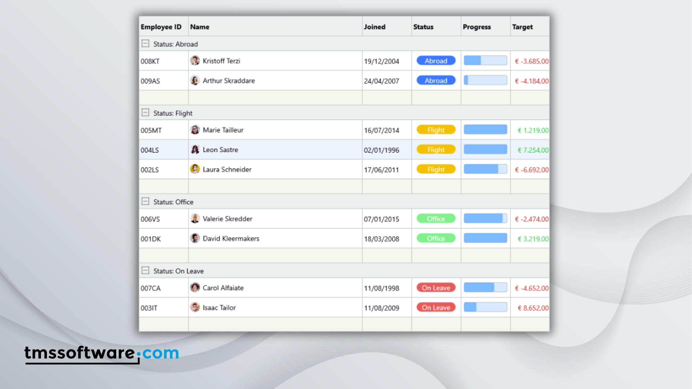The image size is (692, 389).
Task: Click David Kleermakers' avatar icon
Action: 195,238
